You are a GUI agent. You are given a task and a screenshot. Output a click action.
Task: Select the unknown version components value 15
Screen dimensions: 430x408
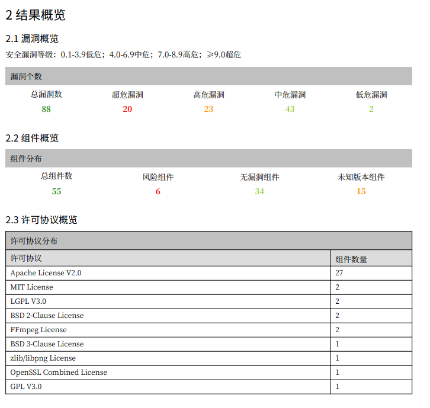click(x=361, y=191)
